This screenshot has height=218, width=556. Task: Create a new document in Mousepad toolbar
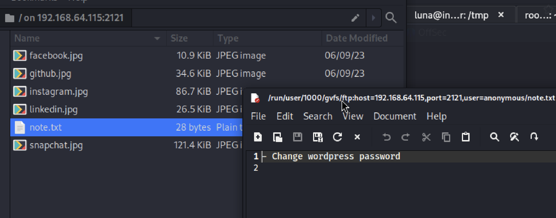258,137
